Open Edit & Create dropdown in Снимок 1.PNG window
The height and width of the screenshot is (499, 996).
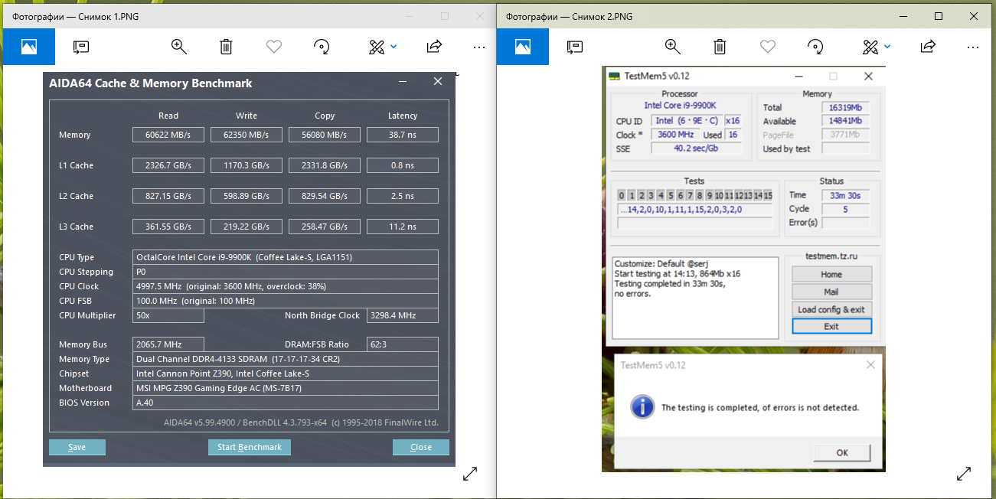383,47
